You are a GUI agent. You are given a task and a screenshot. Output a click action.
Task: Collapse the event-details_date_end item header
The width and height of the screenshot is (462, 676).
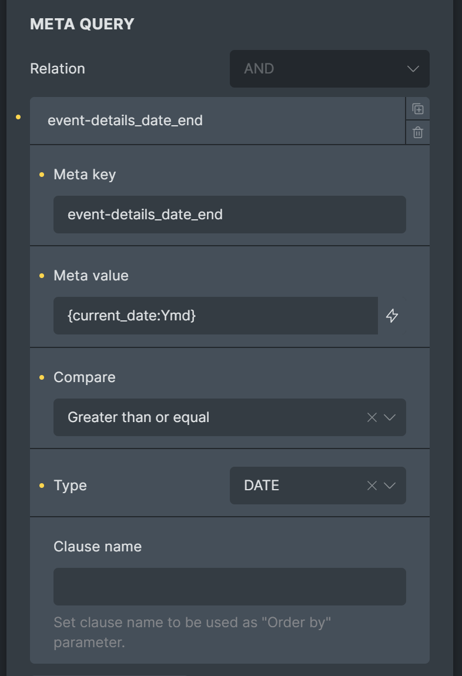click(x=217, y=121)
